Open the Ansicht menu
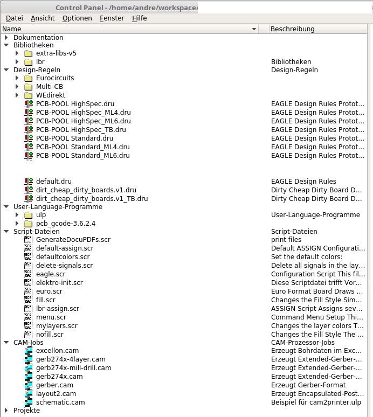The image size is (373, 417). tap(43, 18)
